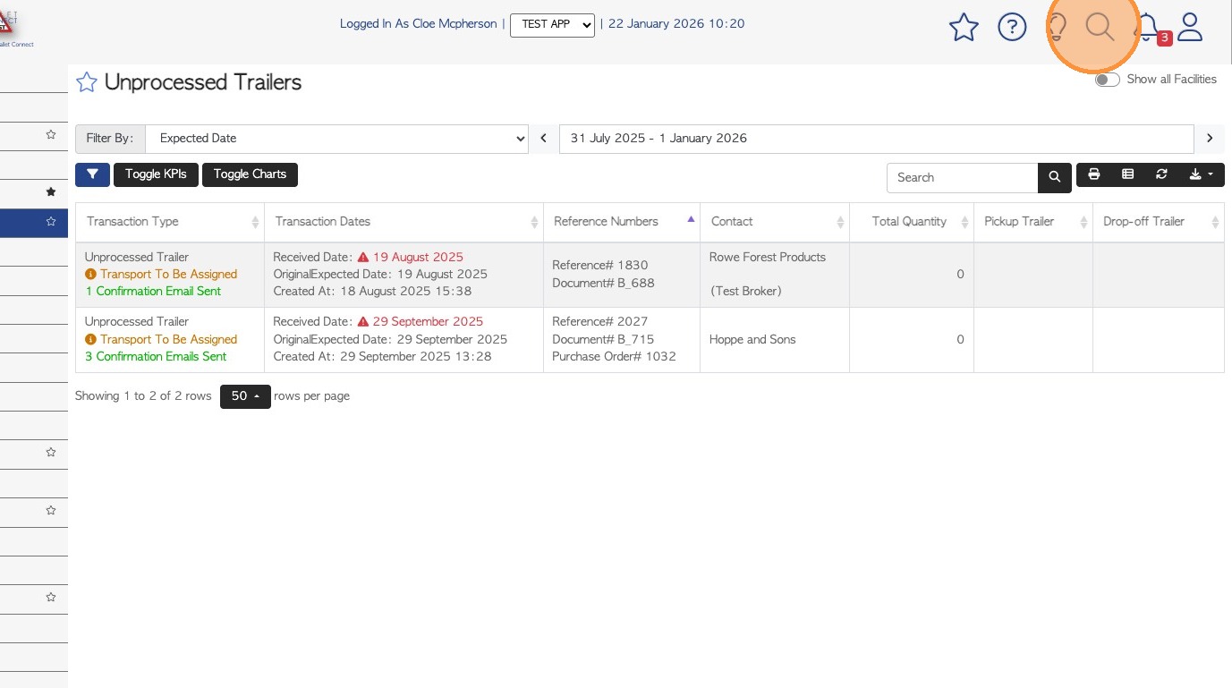This screenshot has height=688, width=1232.
Task: Sort by the Total Quantity column header
Action: coord(912,222)
